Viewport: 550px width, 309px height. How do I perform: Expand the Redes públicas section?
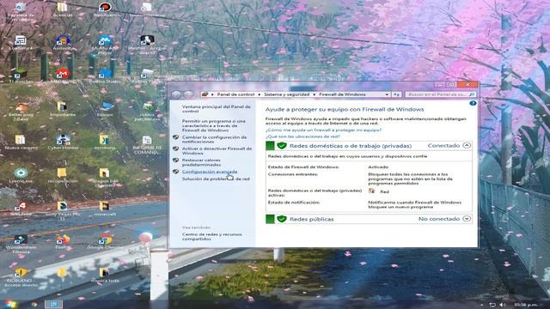coord(467,219)
